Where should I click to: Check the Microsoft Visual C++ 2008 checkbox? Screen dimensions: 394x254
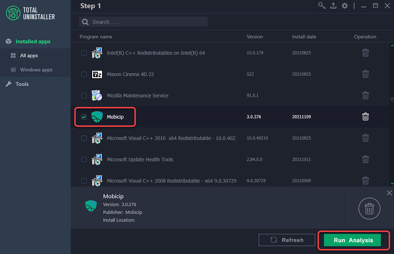pos(84,181)
